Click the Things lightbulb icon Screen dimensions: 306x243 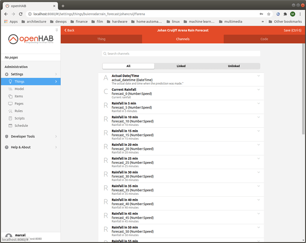pyautogui.click(x=10, y=82)
